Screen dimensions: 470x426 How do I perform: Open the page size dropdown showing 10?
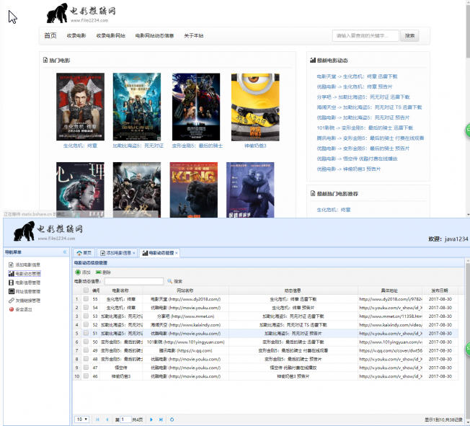(81, 419)
